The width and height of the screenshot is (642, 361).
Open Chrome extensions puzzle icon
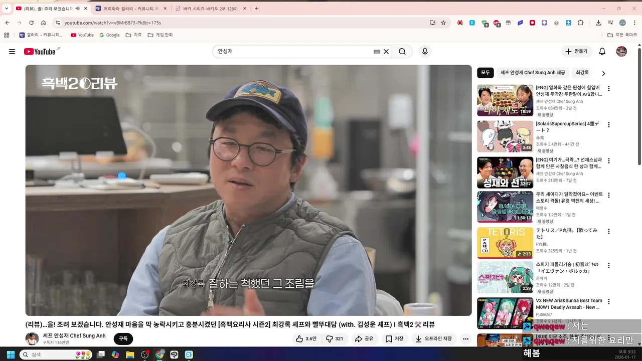pos(581,23)
